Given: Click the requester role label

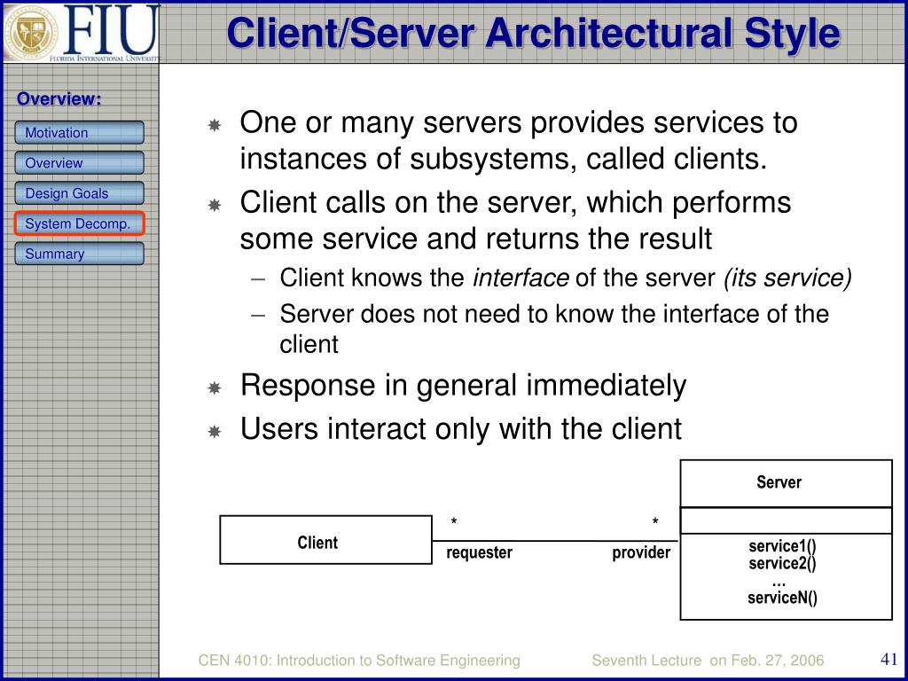Looking at the screenshot, I should pos(479,552).
